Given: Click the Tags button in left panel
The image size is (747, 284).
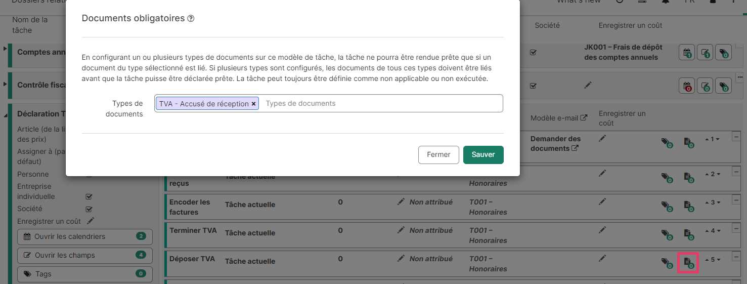Looking at the screenshot, I should coord(85,274).
